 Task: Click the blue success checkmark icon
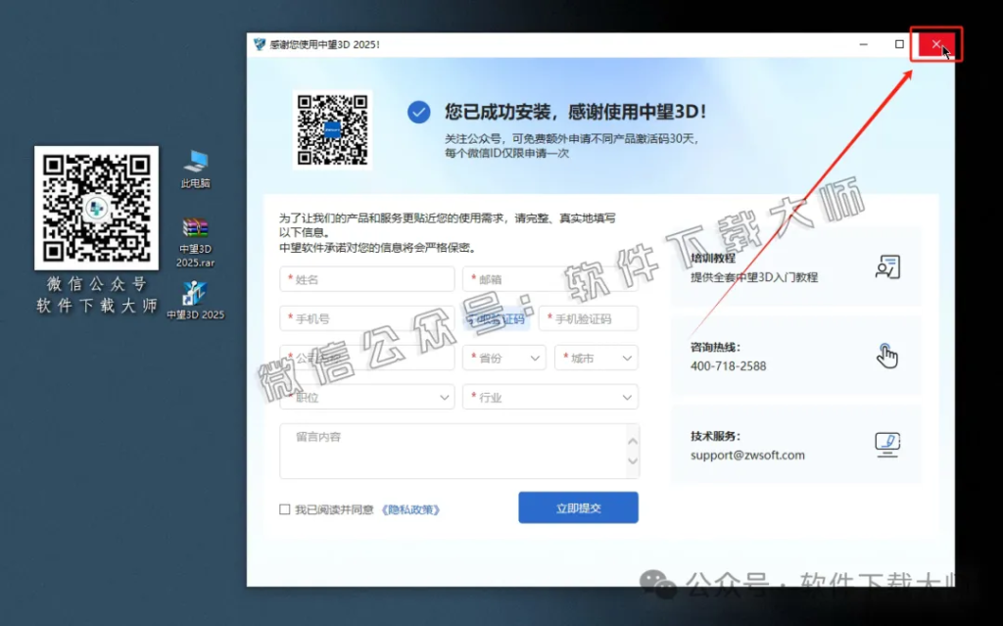(x=418, y=112)
